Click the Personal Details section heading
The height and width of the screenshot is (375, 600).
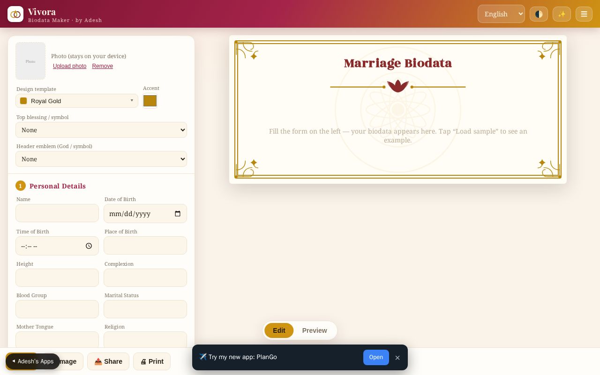click(58, 186)
